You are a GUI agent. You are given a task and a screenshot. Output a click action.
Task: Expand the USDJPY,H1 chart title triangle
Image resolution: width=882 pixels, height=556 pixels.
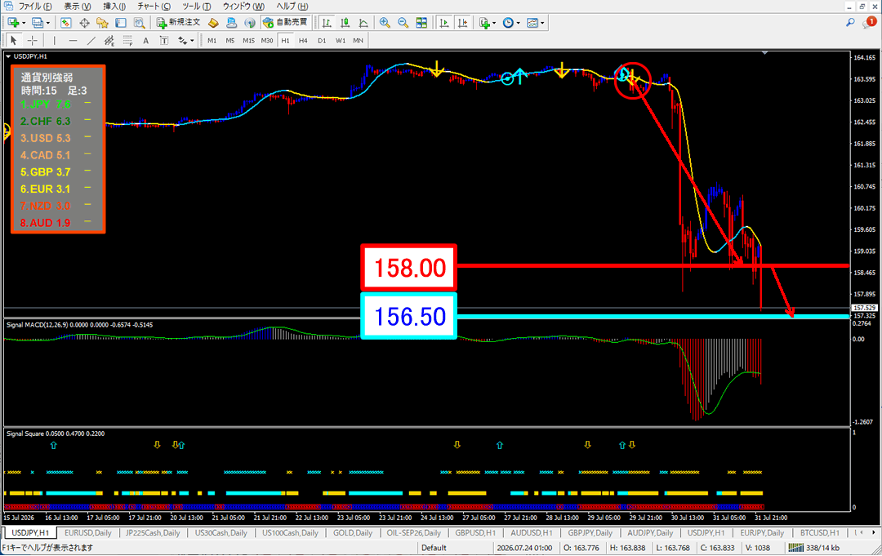coord(8,56)
